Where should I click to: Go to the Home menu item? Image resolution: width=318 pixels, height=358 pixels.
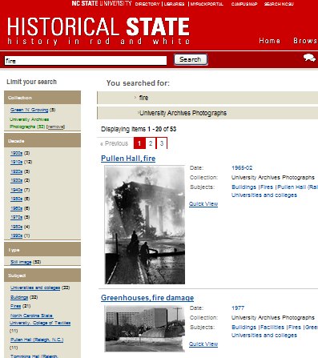pyautogui.click(x=269, y=41)
